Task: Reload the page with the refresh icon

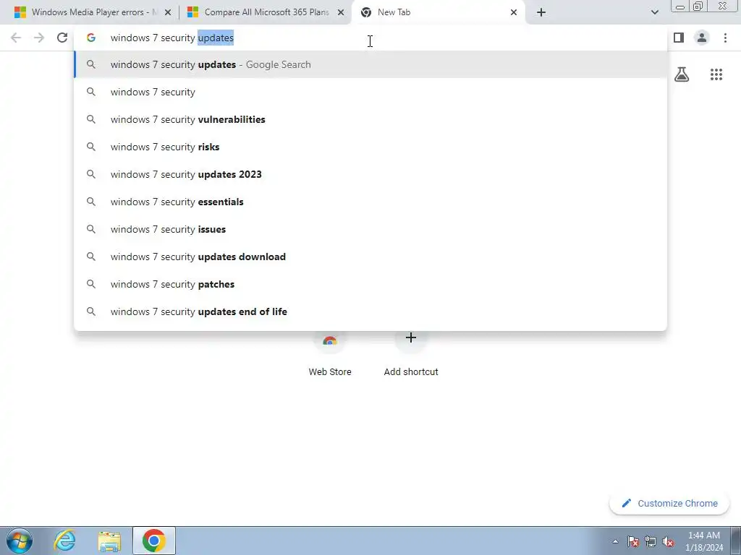Action: (x=62, y=38)
